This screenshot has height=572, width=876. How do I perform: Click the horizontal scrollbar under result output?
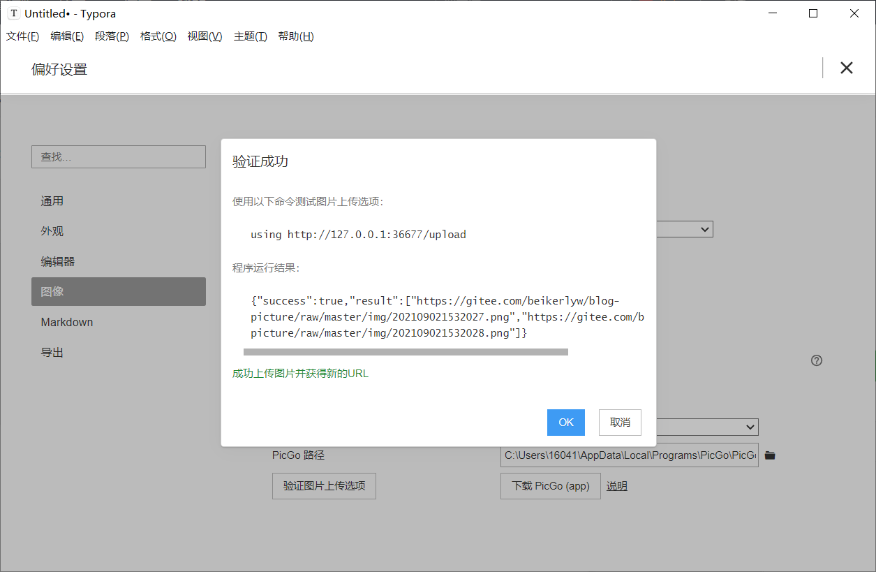[x=406, y=352]
